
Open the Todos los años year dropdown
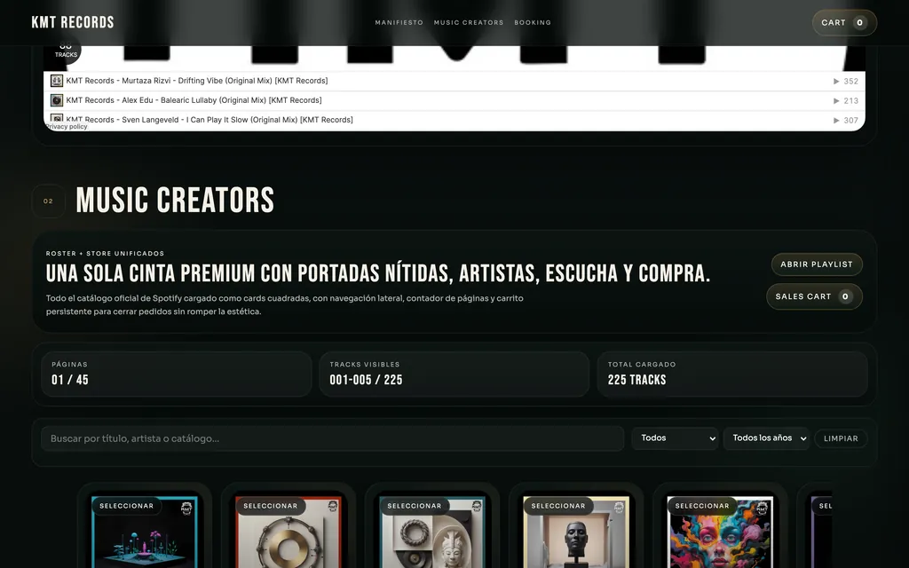(x=766, y=438)
